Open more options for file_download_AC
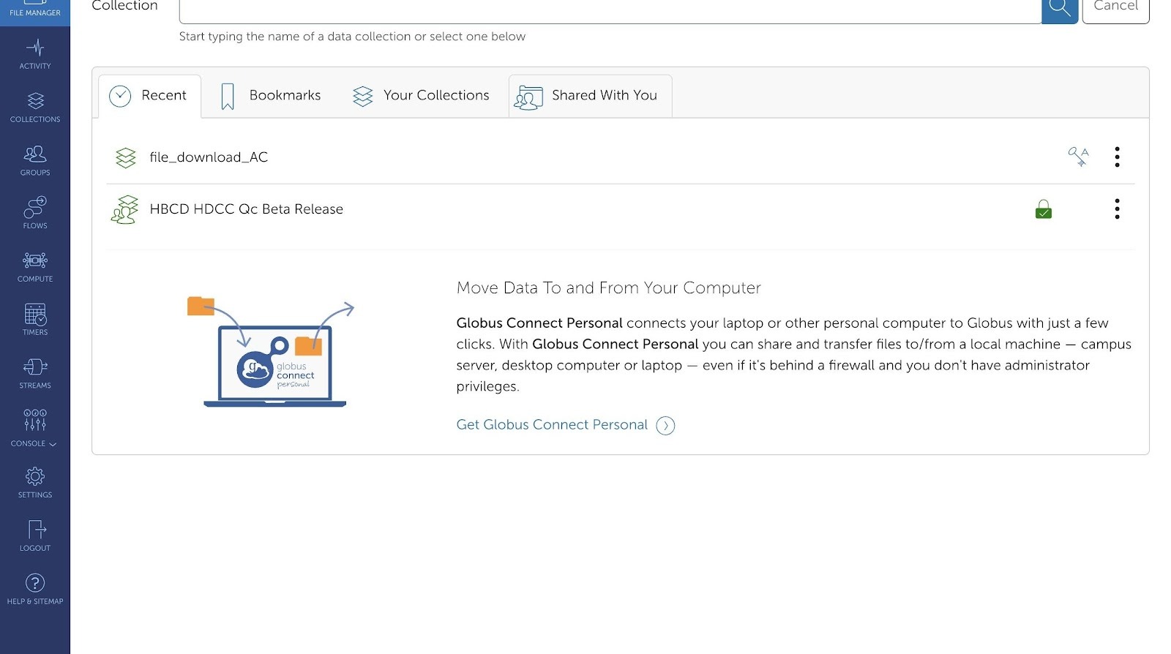Viewport: 1171px width, 654px height. (x=1117, y=157)
